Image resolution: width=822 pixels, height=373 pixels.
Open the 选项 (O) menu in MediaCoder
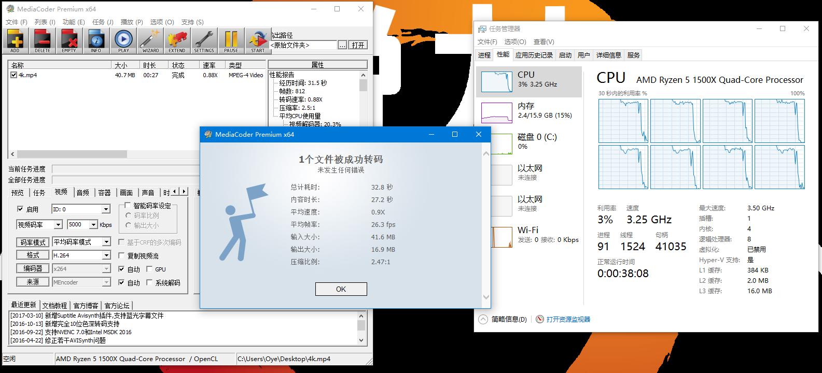pyautogui.click(x=162, y=22)
